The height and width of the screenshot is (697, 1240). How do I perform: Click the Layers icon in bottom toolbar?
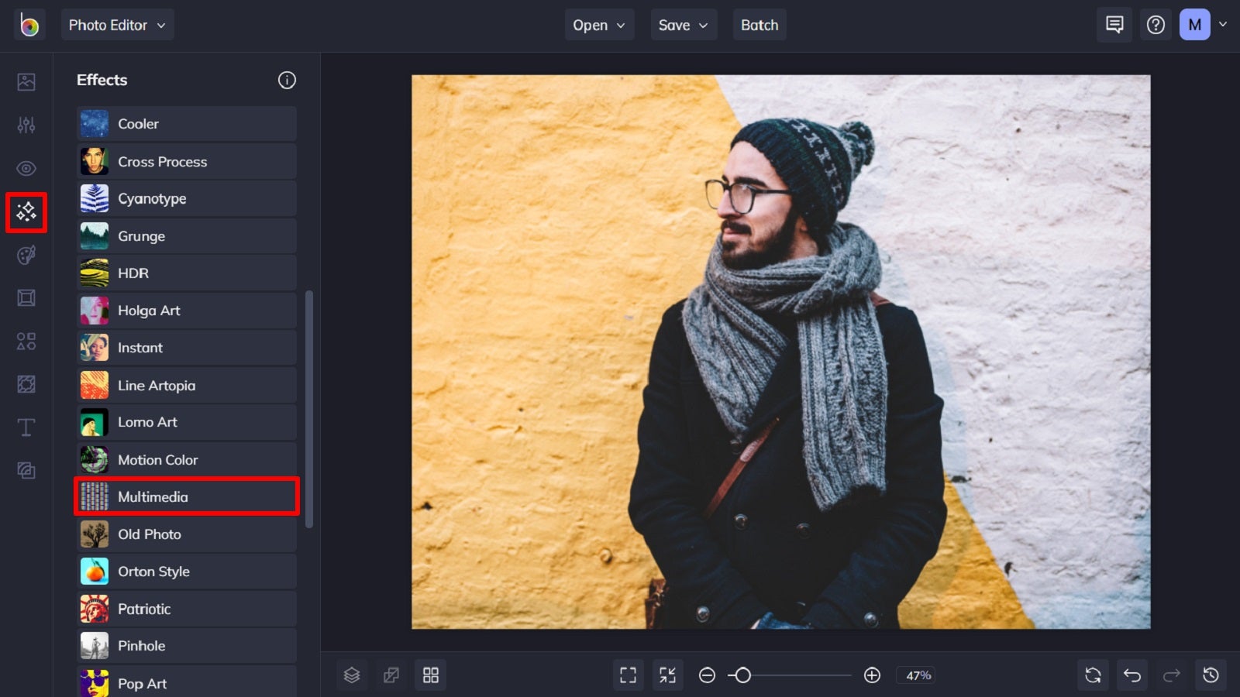[x=353, y=675]
